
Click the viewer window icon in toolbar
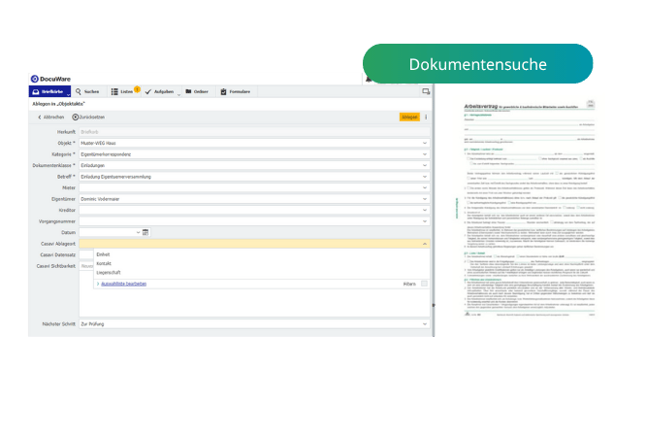[x=426, y=91]
